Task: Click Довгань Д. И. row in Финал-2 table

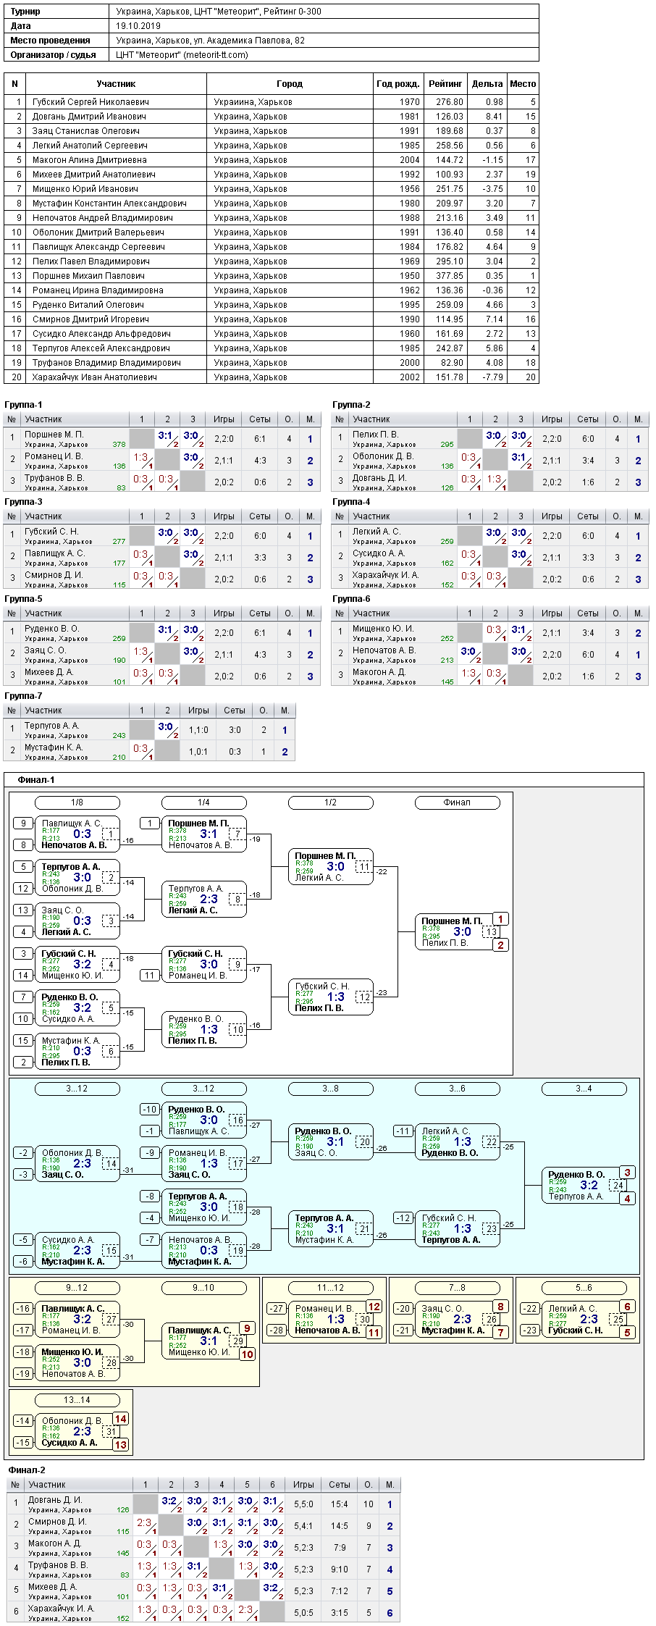Action: 203,1504
